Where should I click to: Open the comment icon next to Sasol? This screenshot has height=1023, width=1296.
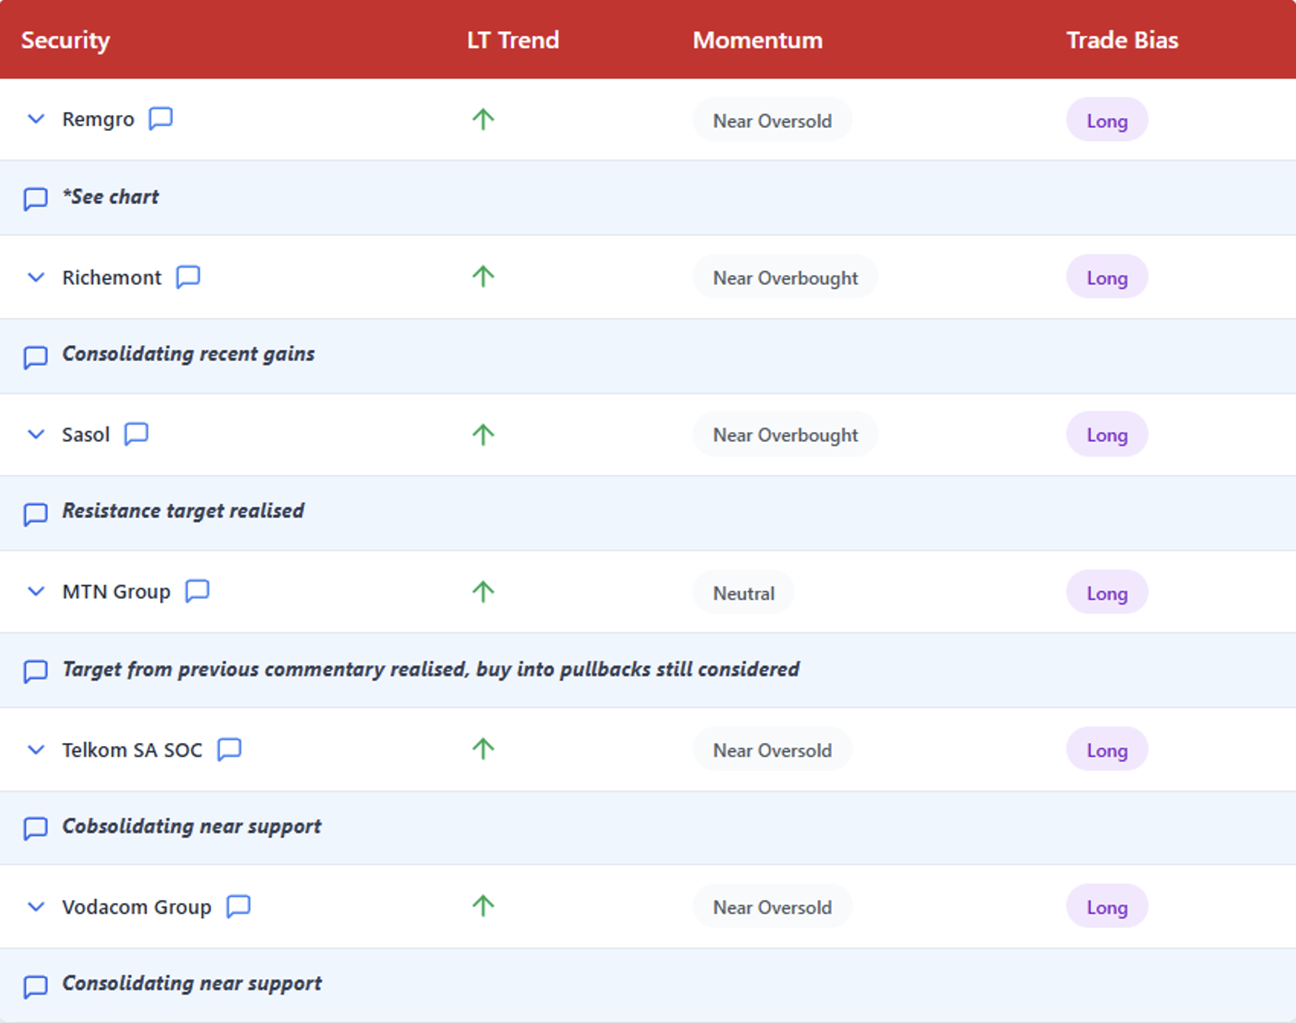pyautogui.click(x=136, y=433)
